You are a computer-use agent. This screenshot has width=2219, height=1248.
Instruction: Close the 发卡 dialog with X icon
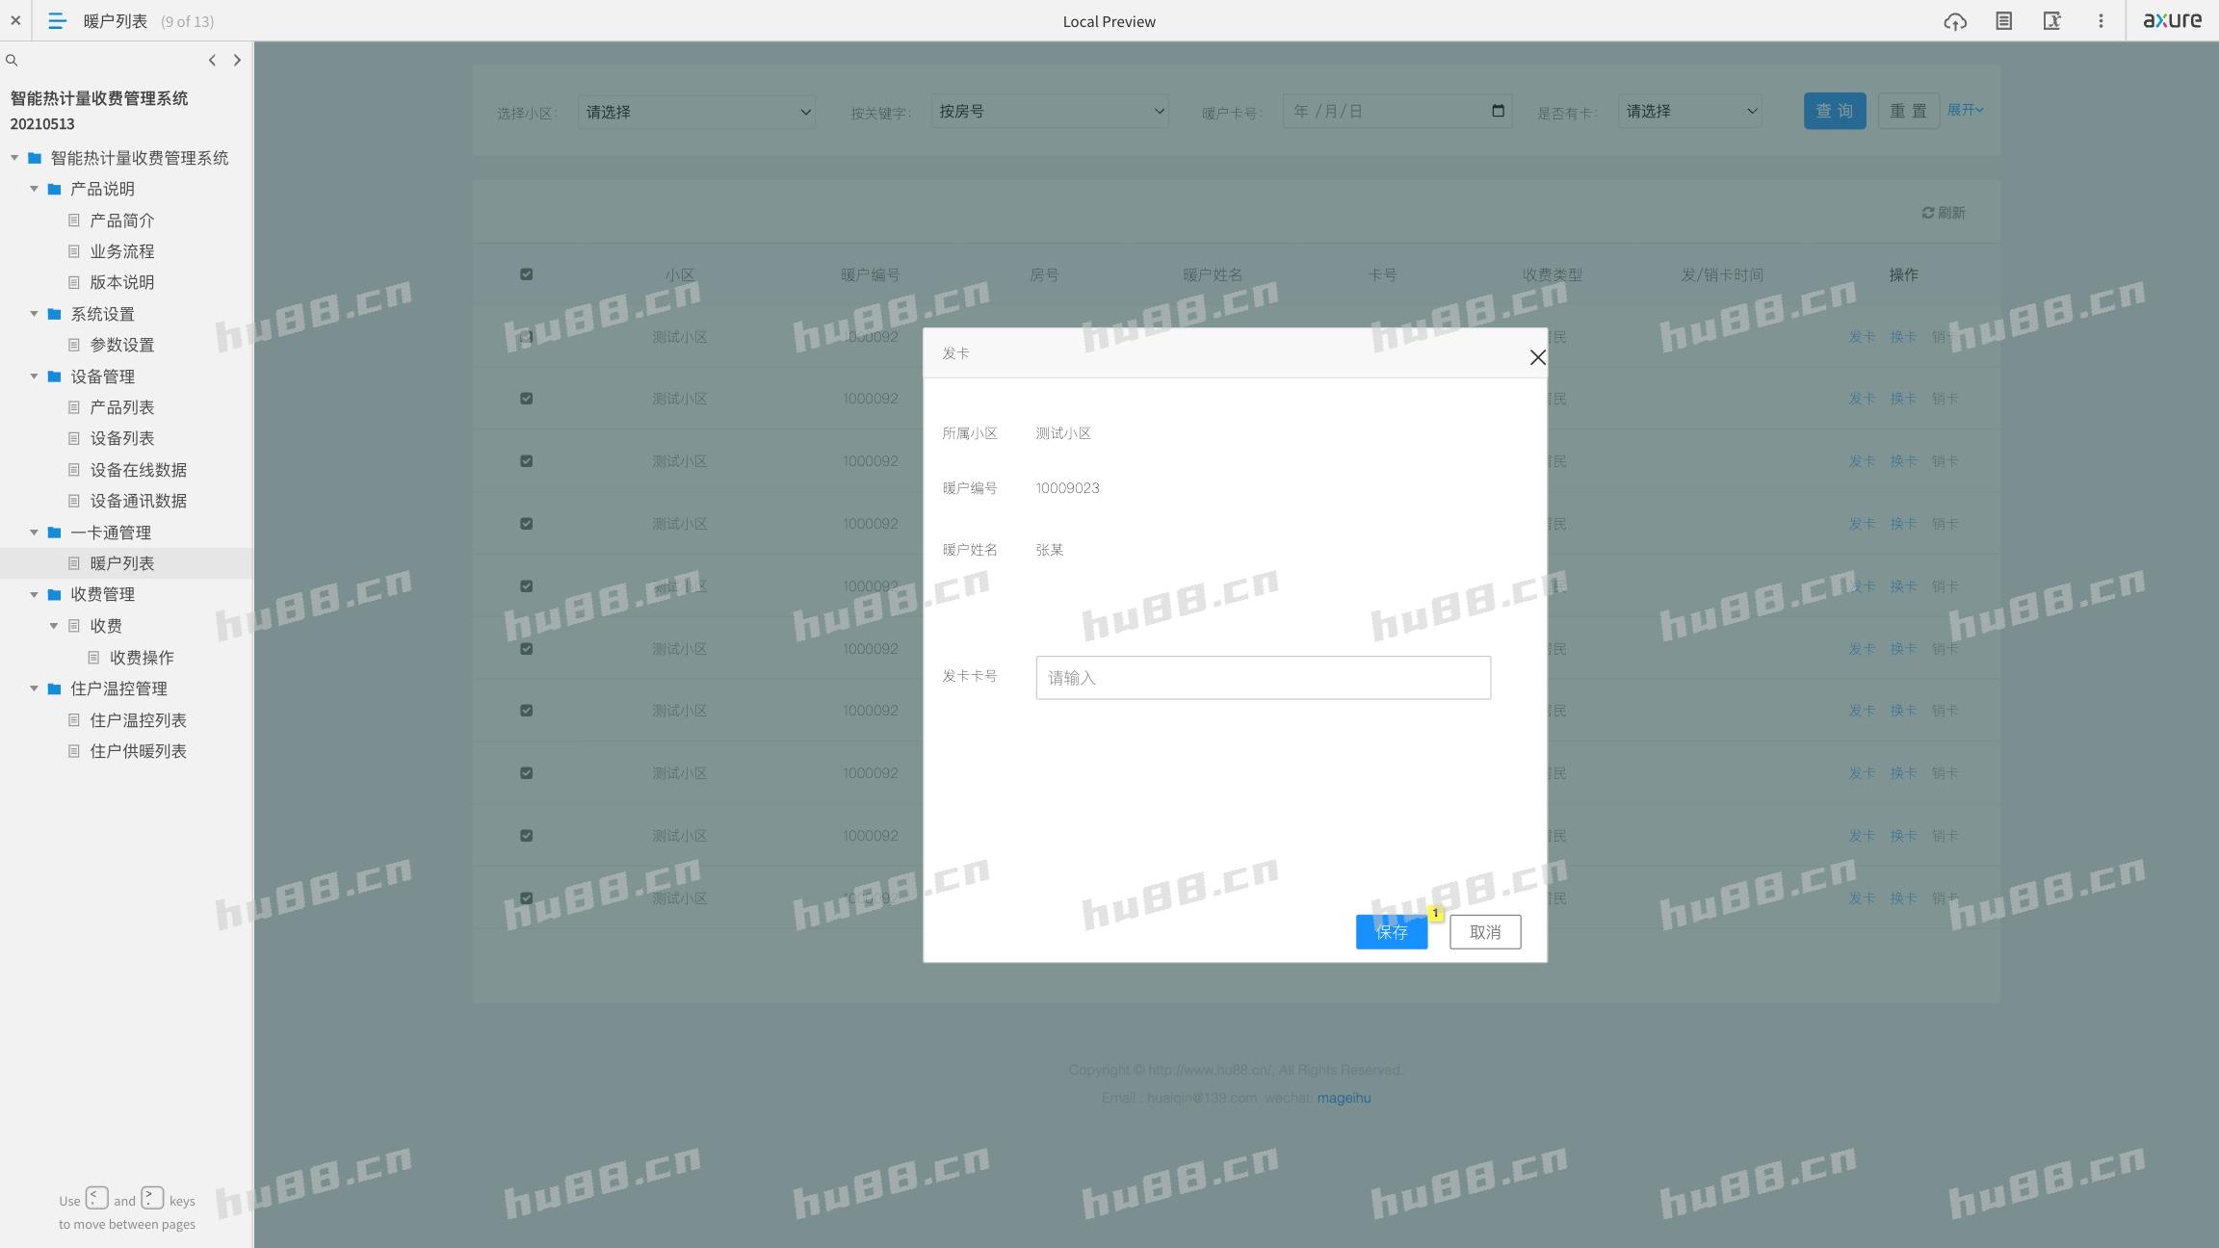click(1537, 357)
